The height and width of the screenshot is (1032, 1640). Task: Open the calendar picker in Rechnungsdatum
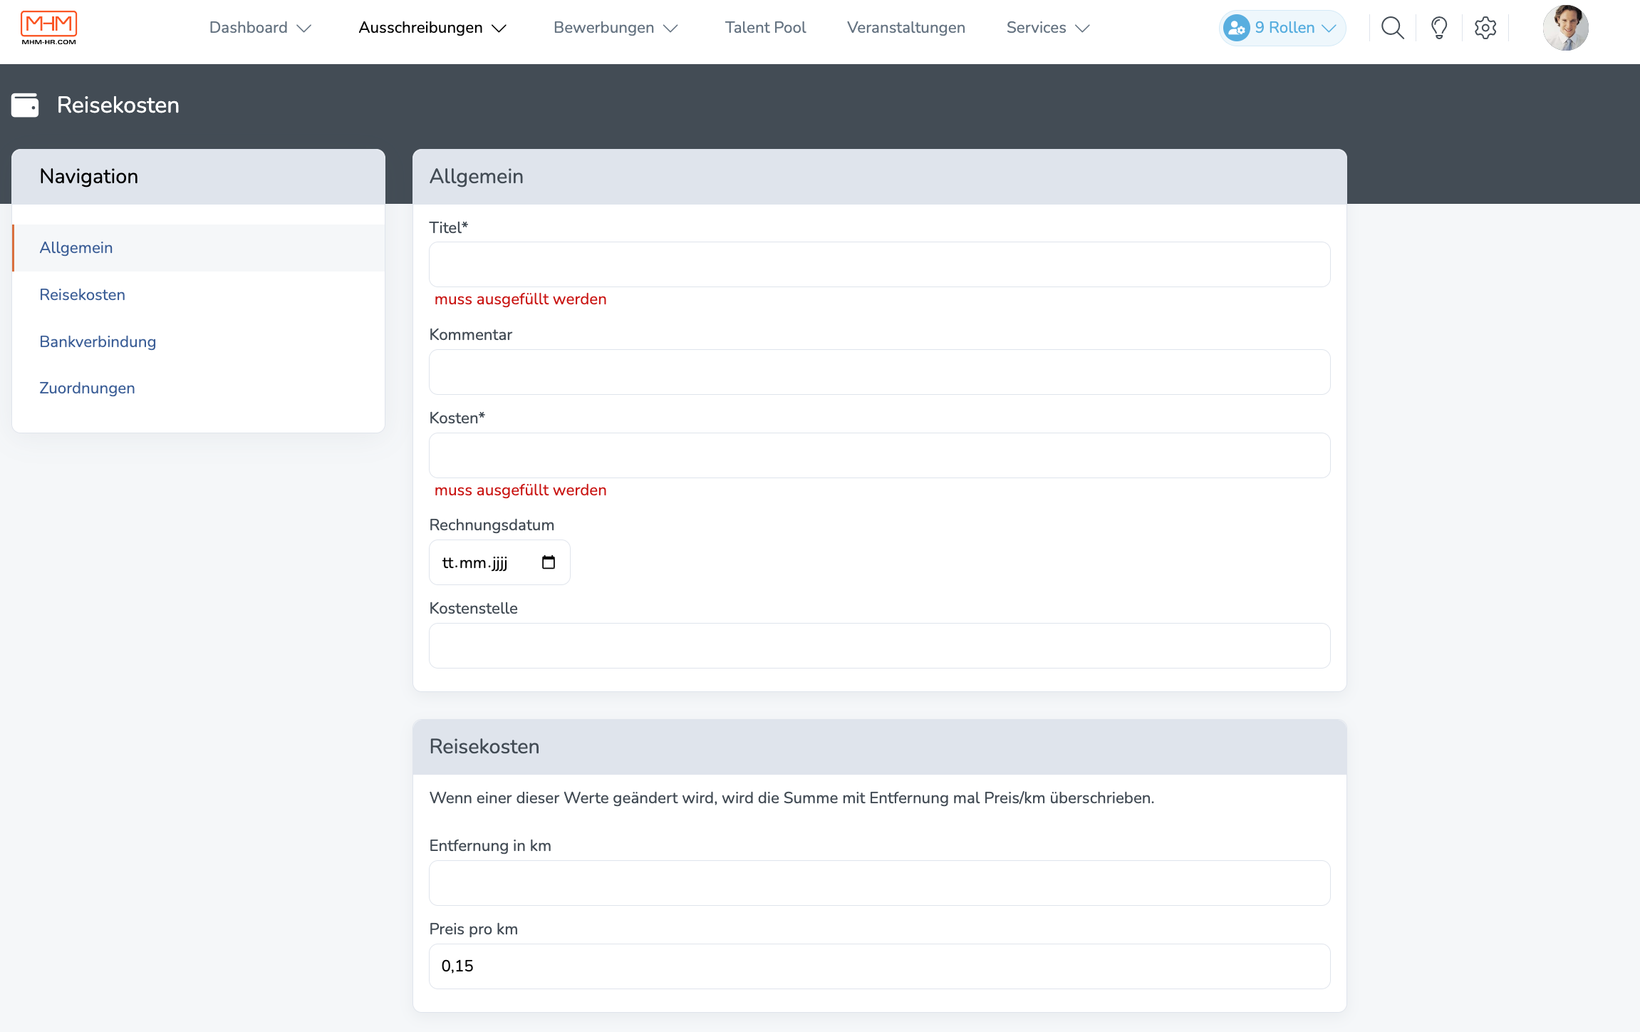click(549, 562)
